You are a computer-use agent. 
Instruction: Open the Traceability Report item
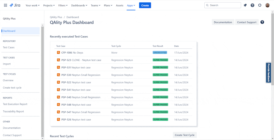[x=13, y=112]
